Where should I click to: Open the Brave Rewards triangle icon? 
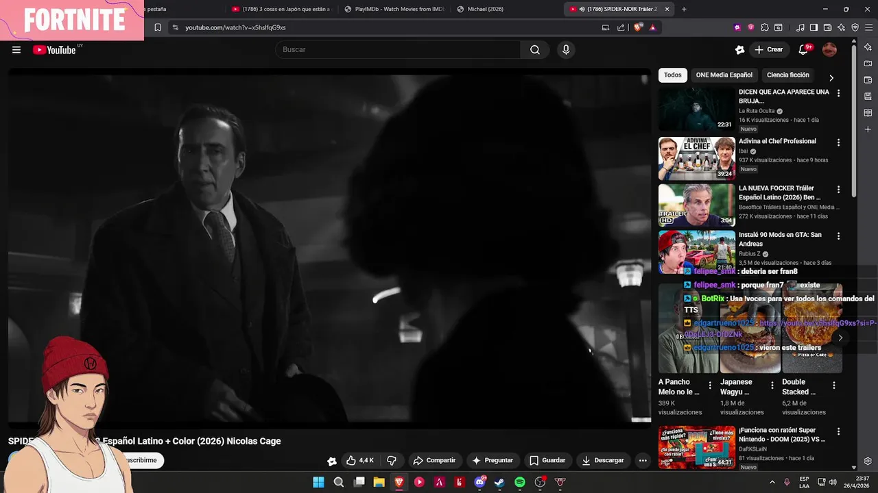(652, 27)
